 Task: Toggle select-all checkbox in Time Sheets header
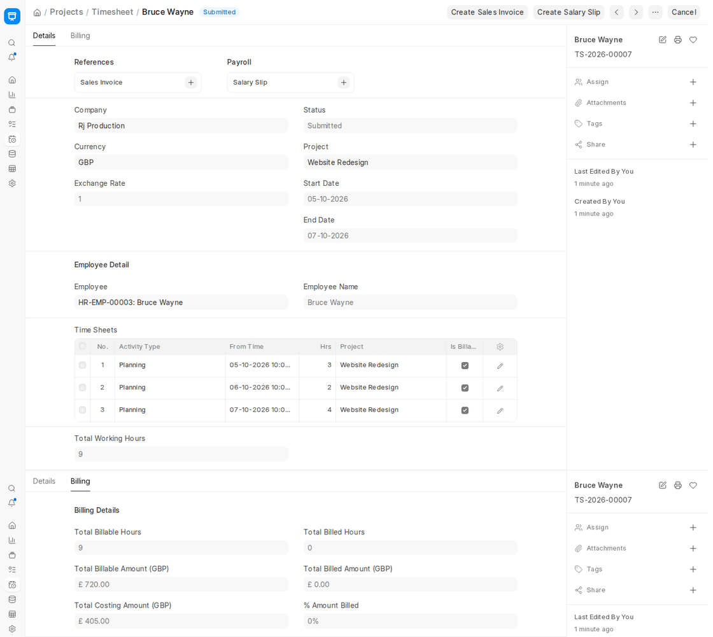pyautogui.click(x=82, y=346)
